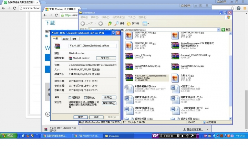Screen dimensions: 248x146
Task: Select the Adobe Dreamweaver CS4 archive icon
Action: click(x=175, y=45)
